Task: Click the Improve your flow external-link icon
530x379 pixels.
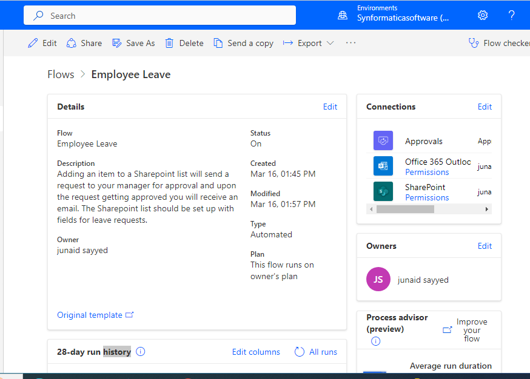Action: pos(447,330)
